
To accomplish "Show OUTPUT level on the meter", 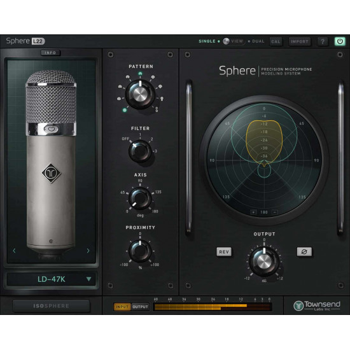I will pos(140,307).
